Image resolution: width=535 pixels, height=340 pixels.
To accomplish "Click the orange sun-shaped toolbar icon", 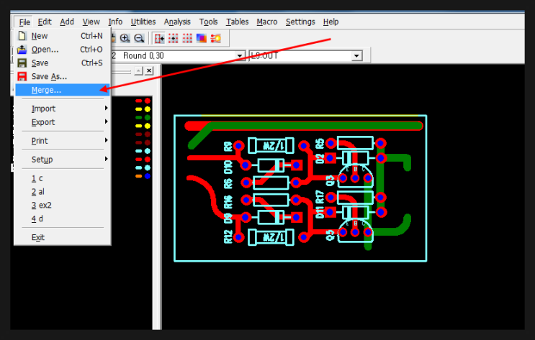I will point(215,38).
